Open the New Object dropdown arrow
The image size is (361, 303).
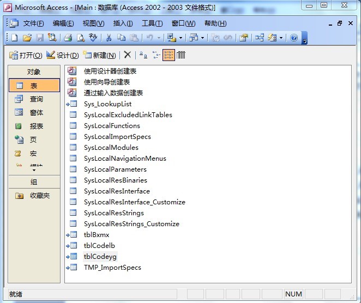click(x=281, y=38)
